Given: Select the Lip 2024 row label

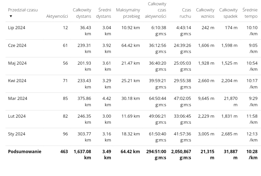Looking at the screenshot, I should tap(17, 28).
